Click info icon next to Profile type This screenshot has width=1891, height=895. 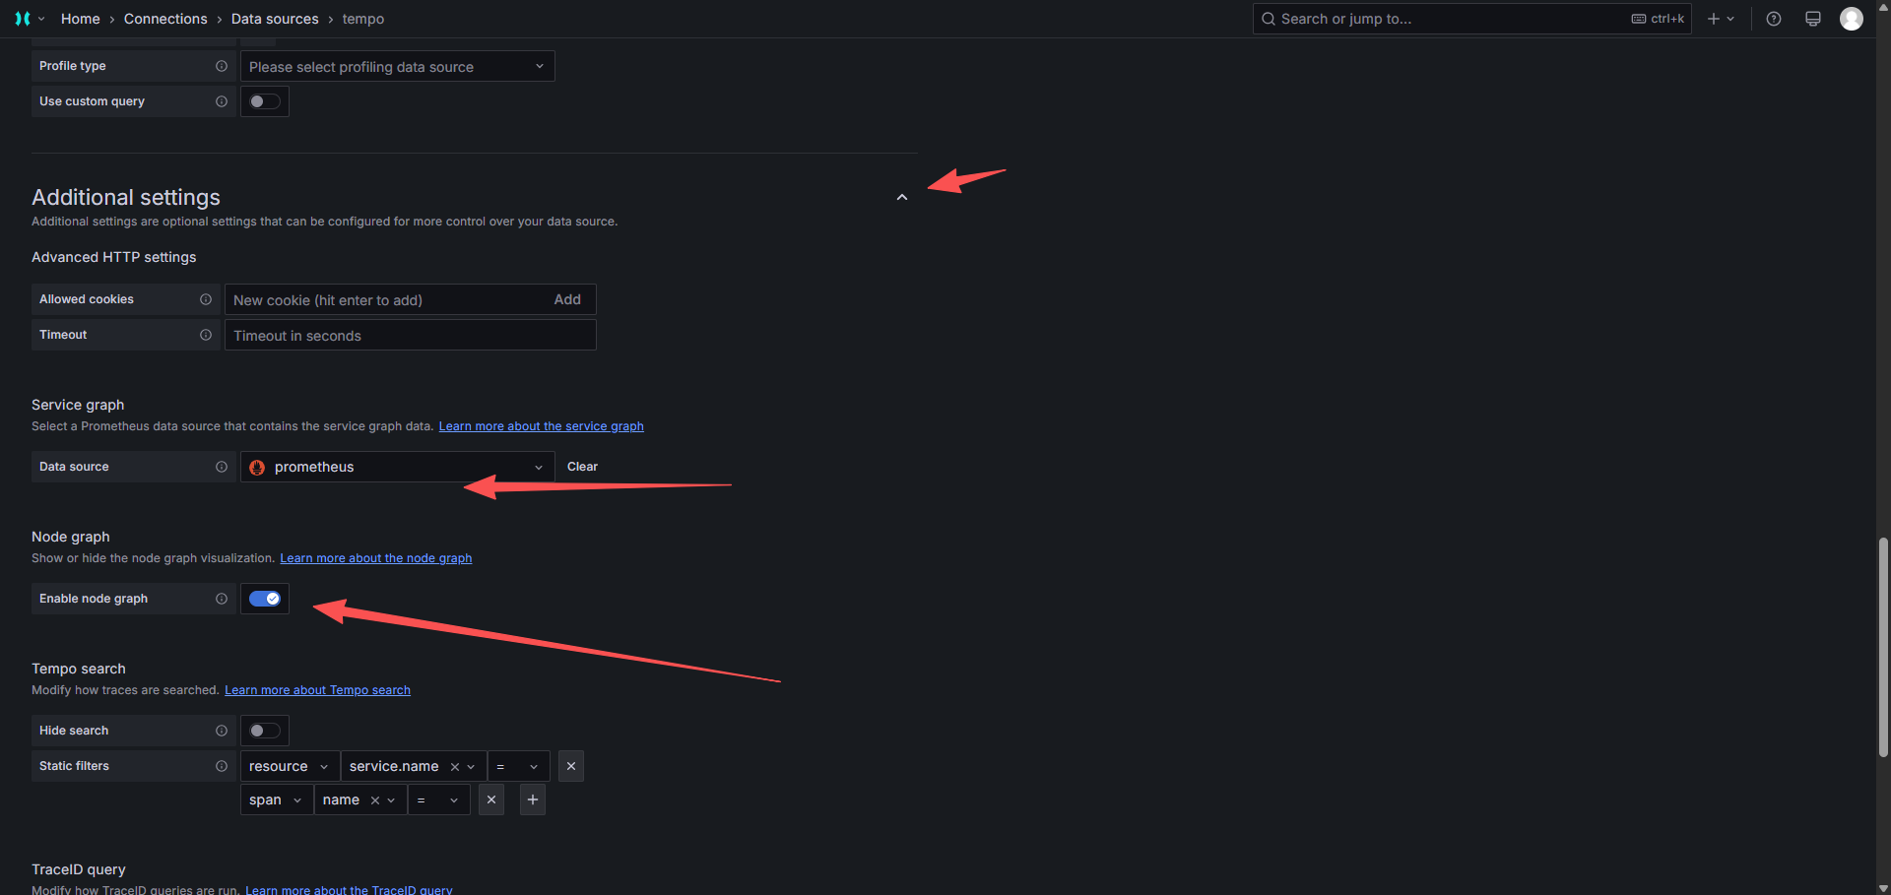tap(222, 66)
